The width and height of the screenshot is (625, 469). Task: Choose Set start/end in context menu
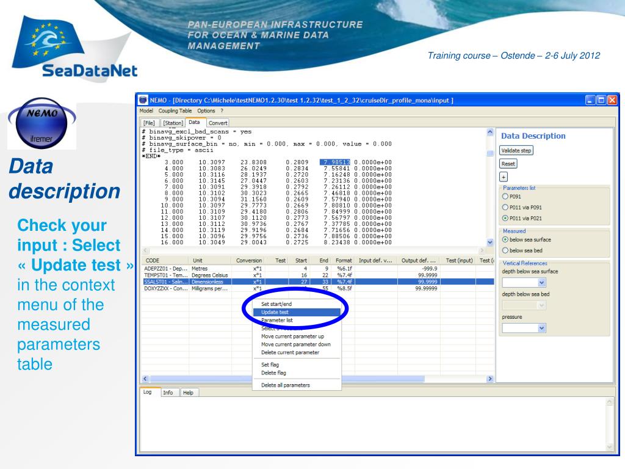click(297, 304)
